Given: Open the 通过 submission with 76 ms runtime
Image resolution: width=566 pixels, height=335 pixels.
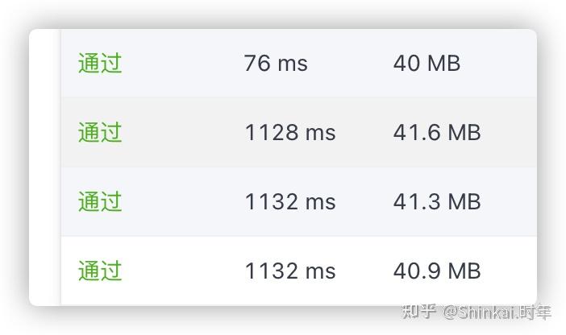Looking at the screenshot, I should pyautogui.click(x=100, y=63).
